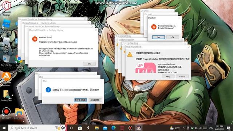Open the notification center icon
The width and height of the screenshot is (233, 131).
[x=229, y=128]
